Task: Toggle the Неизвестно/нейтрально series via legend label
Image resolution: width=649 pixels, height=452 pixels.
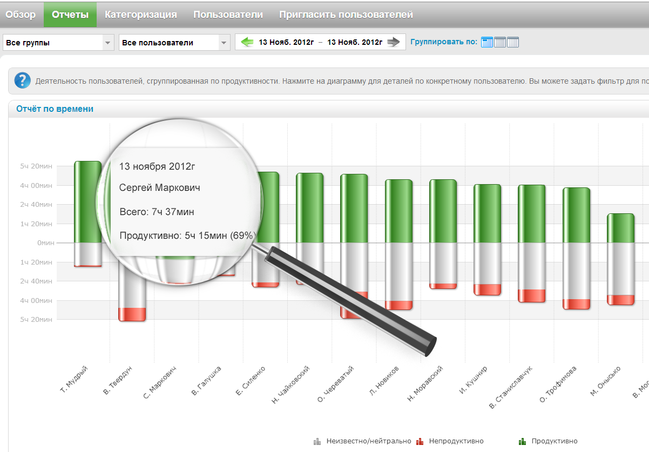Action: [369, 441]
